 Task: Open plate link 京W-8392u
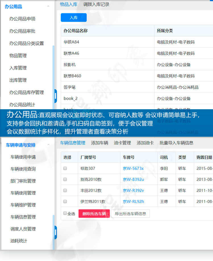(x=133, y=179)
